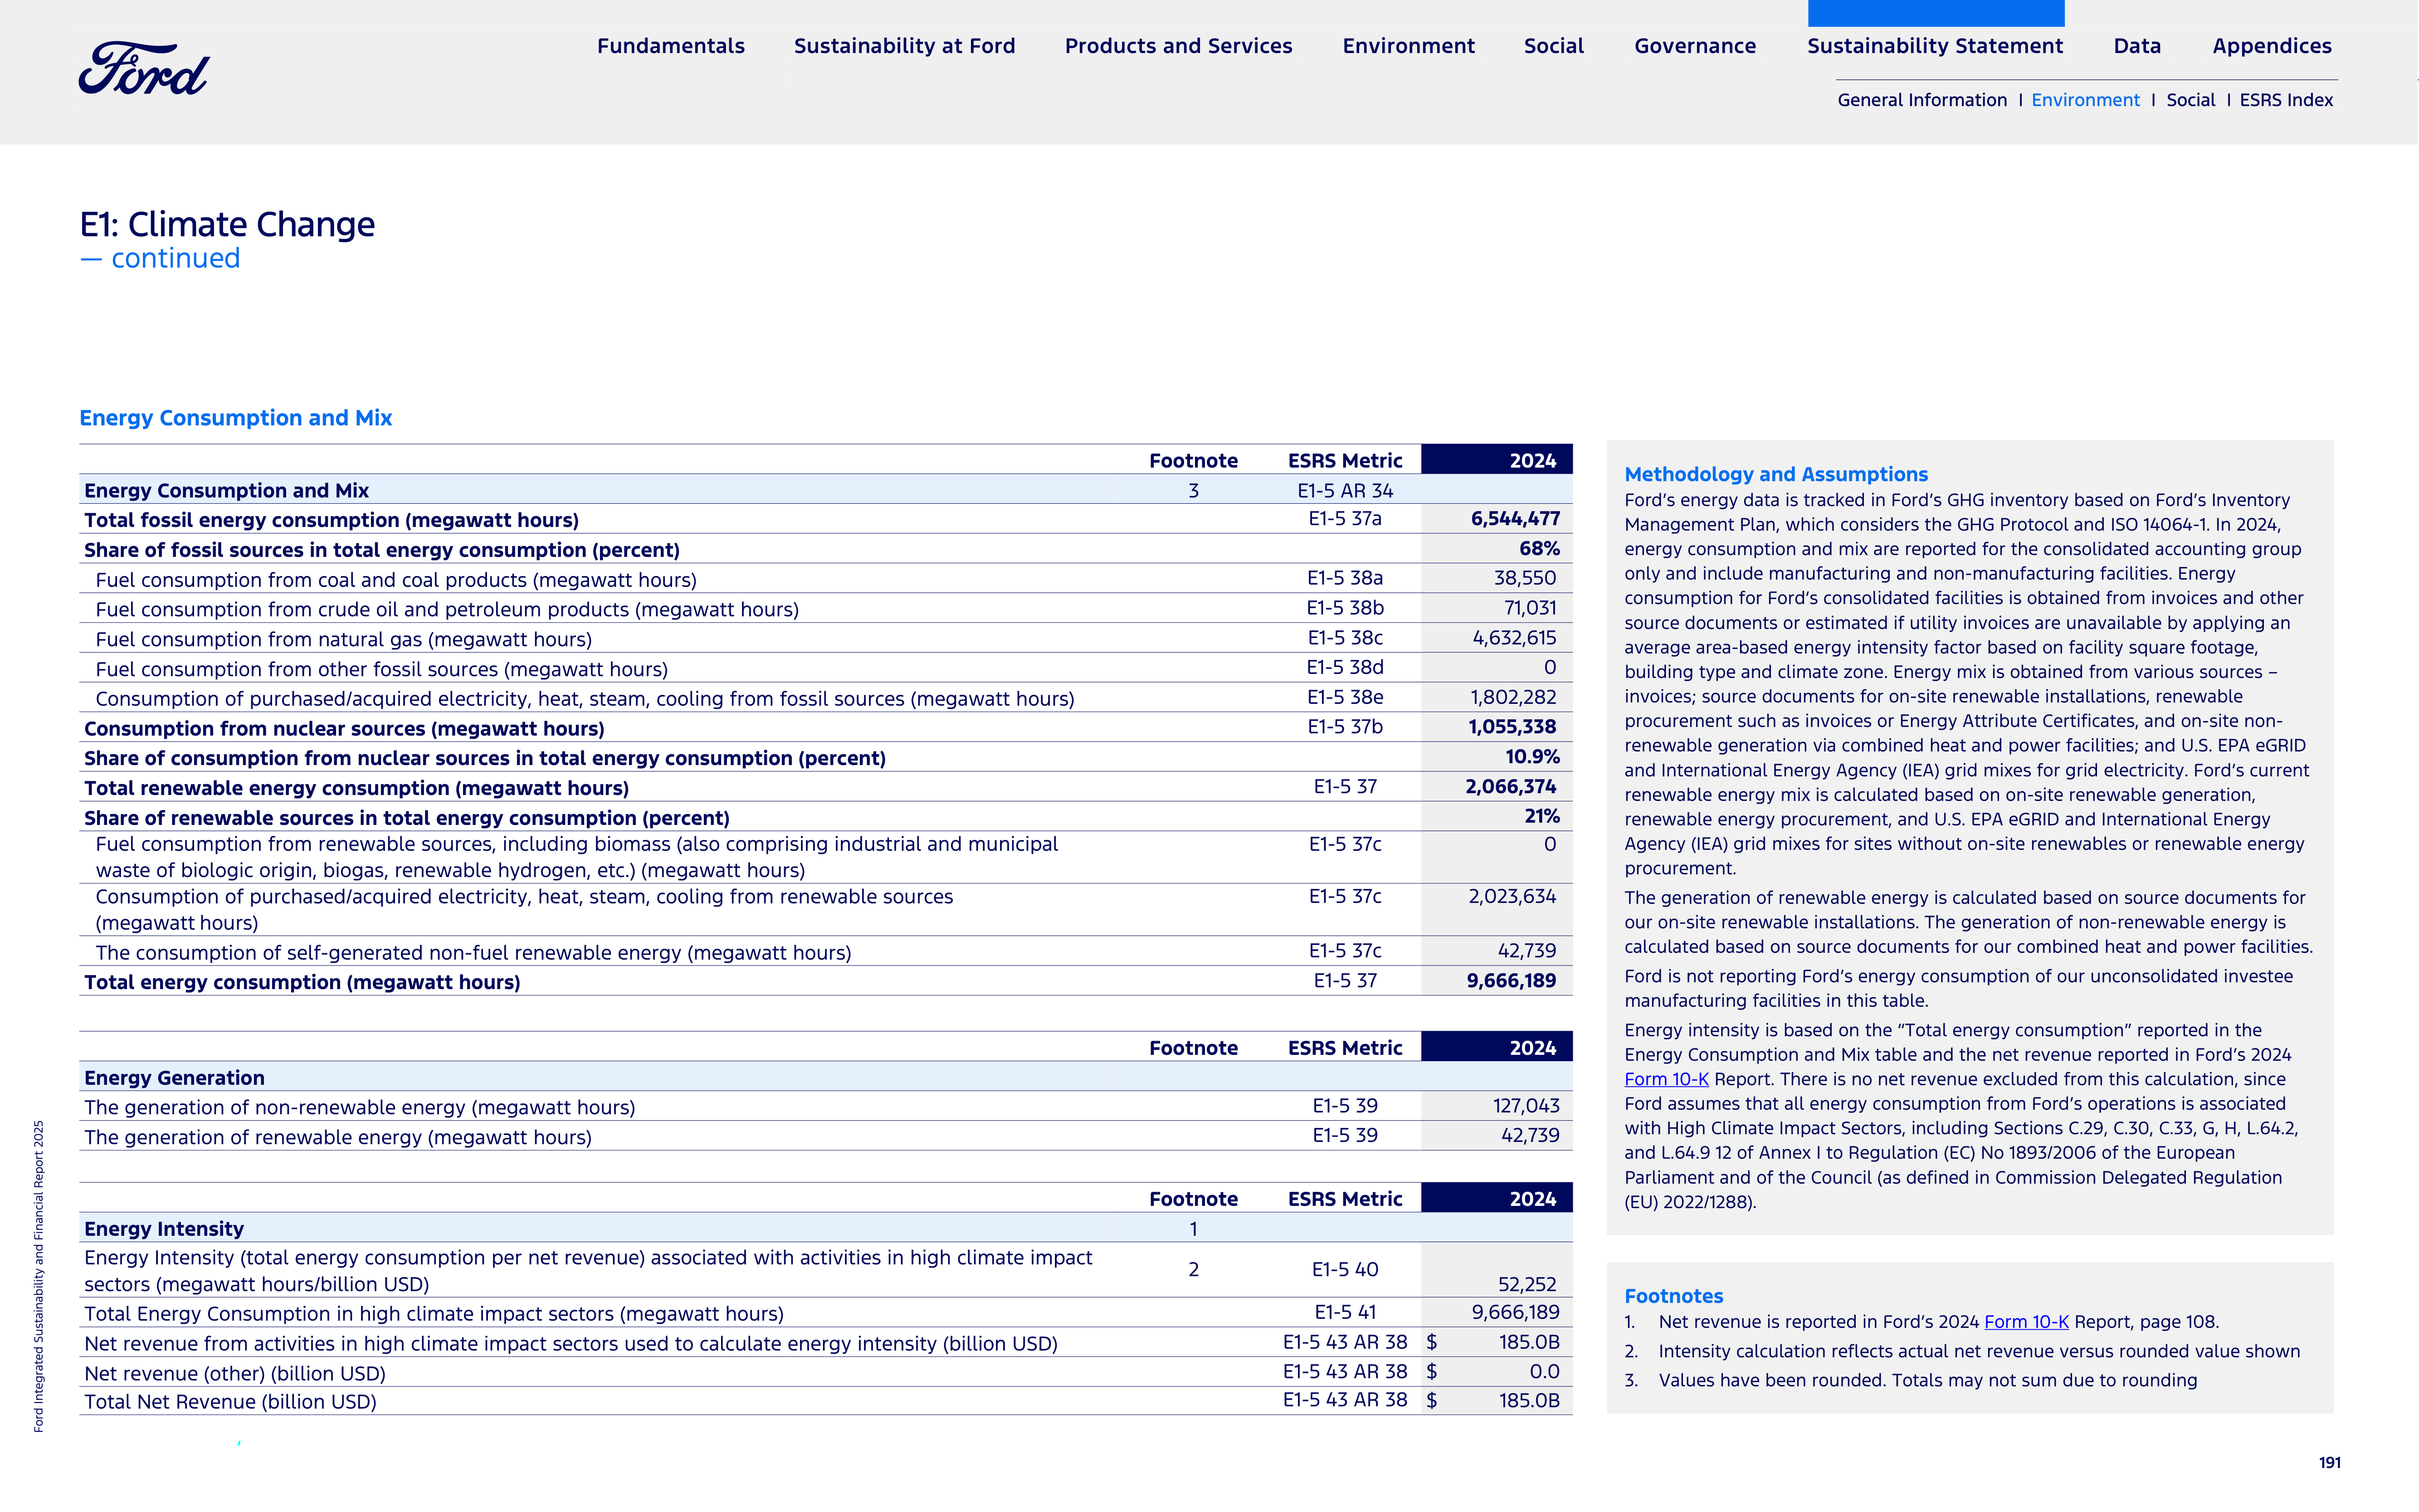Click the 2024 column header of first table

tap(1496, 460)
